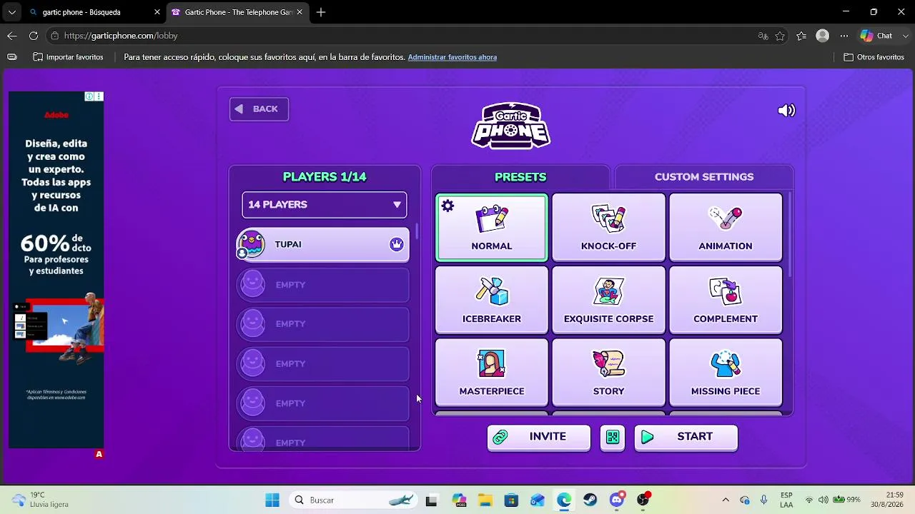View site information icon in address bar
Image resolution: width=915 pixels, height=514 pixels.
click(54, 36)
